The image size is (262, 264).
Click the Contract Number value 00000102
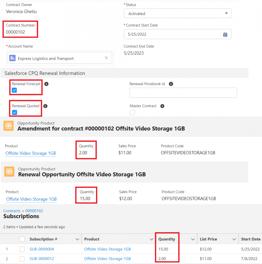pyautogui.click(x=16, y=32)
